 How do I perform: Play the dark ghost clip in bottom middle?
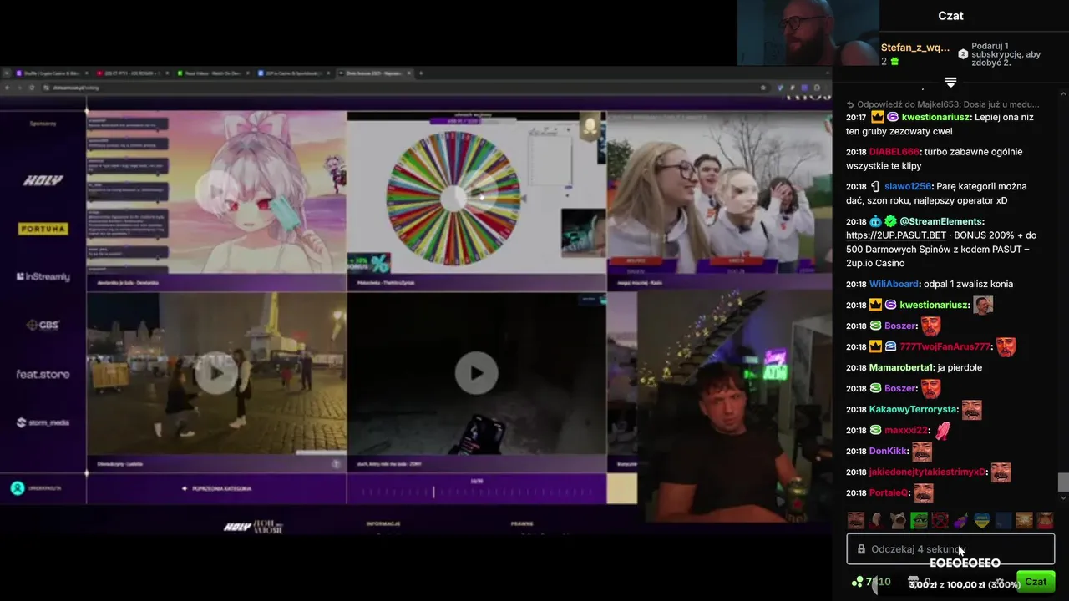[x=476, y=373]
